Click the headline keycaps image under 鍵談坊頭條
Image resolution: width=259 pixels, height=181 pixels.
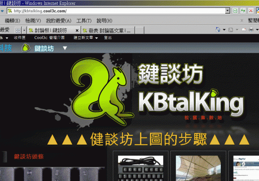(x=52, y=174)
